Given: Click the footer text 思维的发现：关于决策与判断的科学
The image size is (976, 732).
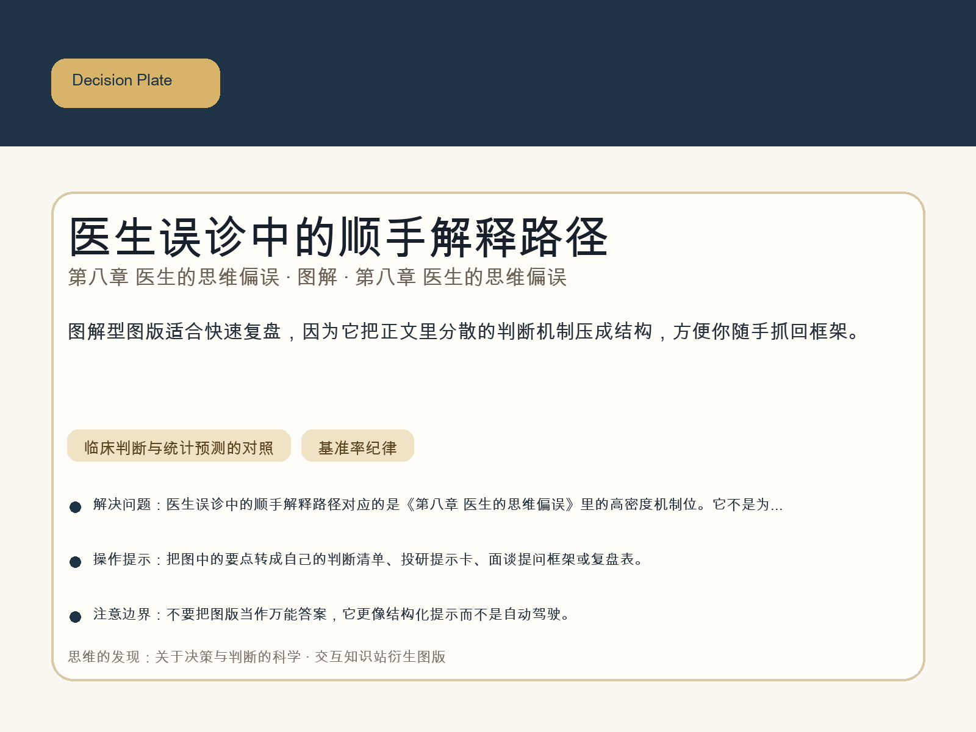Looking at the screenshot, I should tap(184, 657).
